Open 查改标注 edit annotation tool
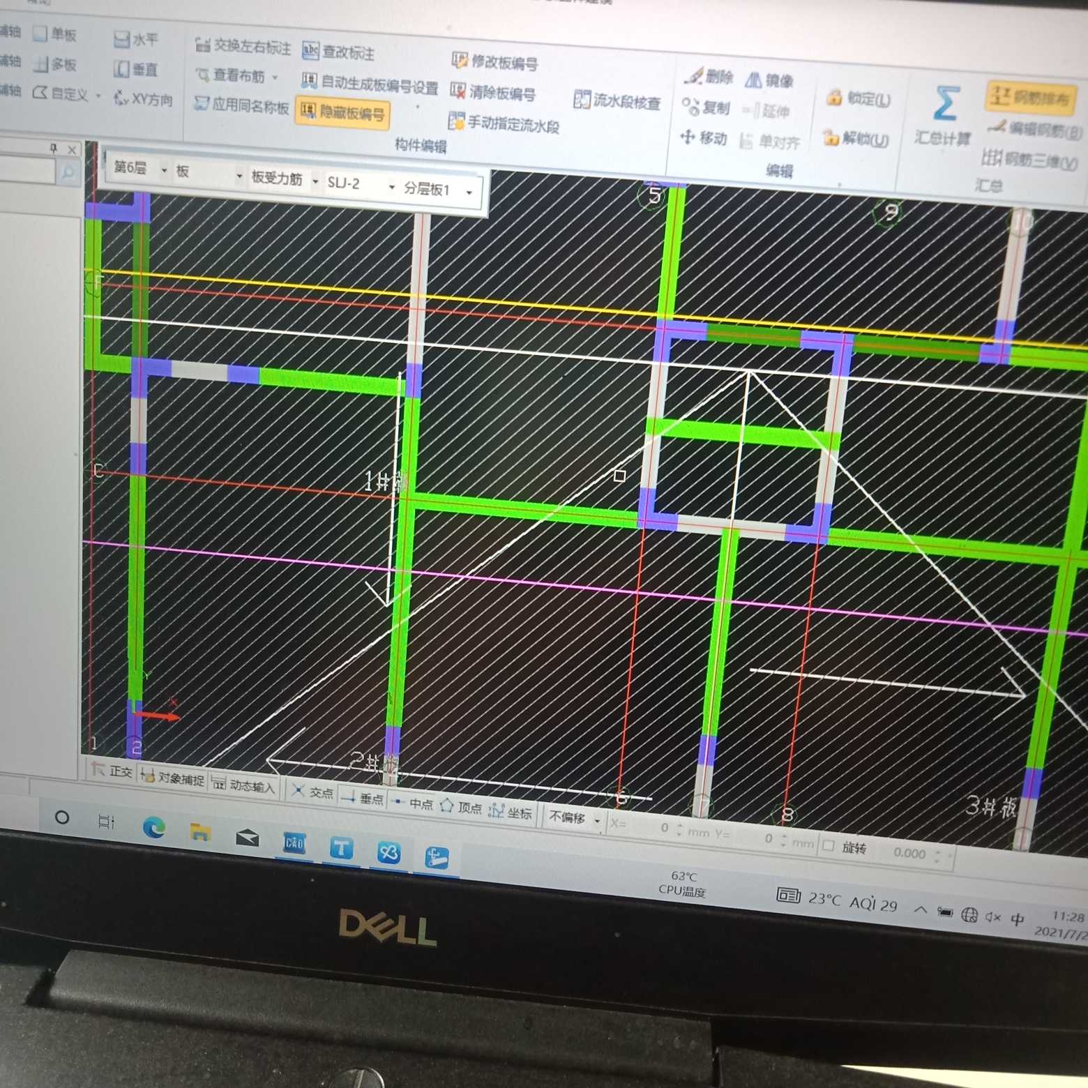The width and height of the screenshot is (1088, 1088). tap(339, 52)
